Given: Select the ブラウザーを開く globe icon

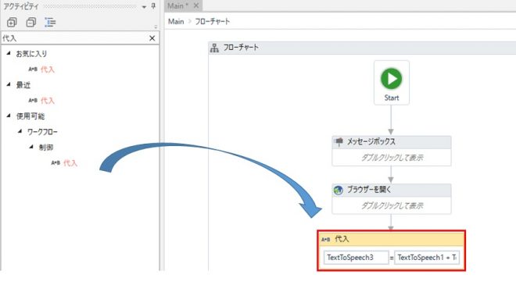Looking at the screenshot, I should 339,190.
